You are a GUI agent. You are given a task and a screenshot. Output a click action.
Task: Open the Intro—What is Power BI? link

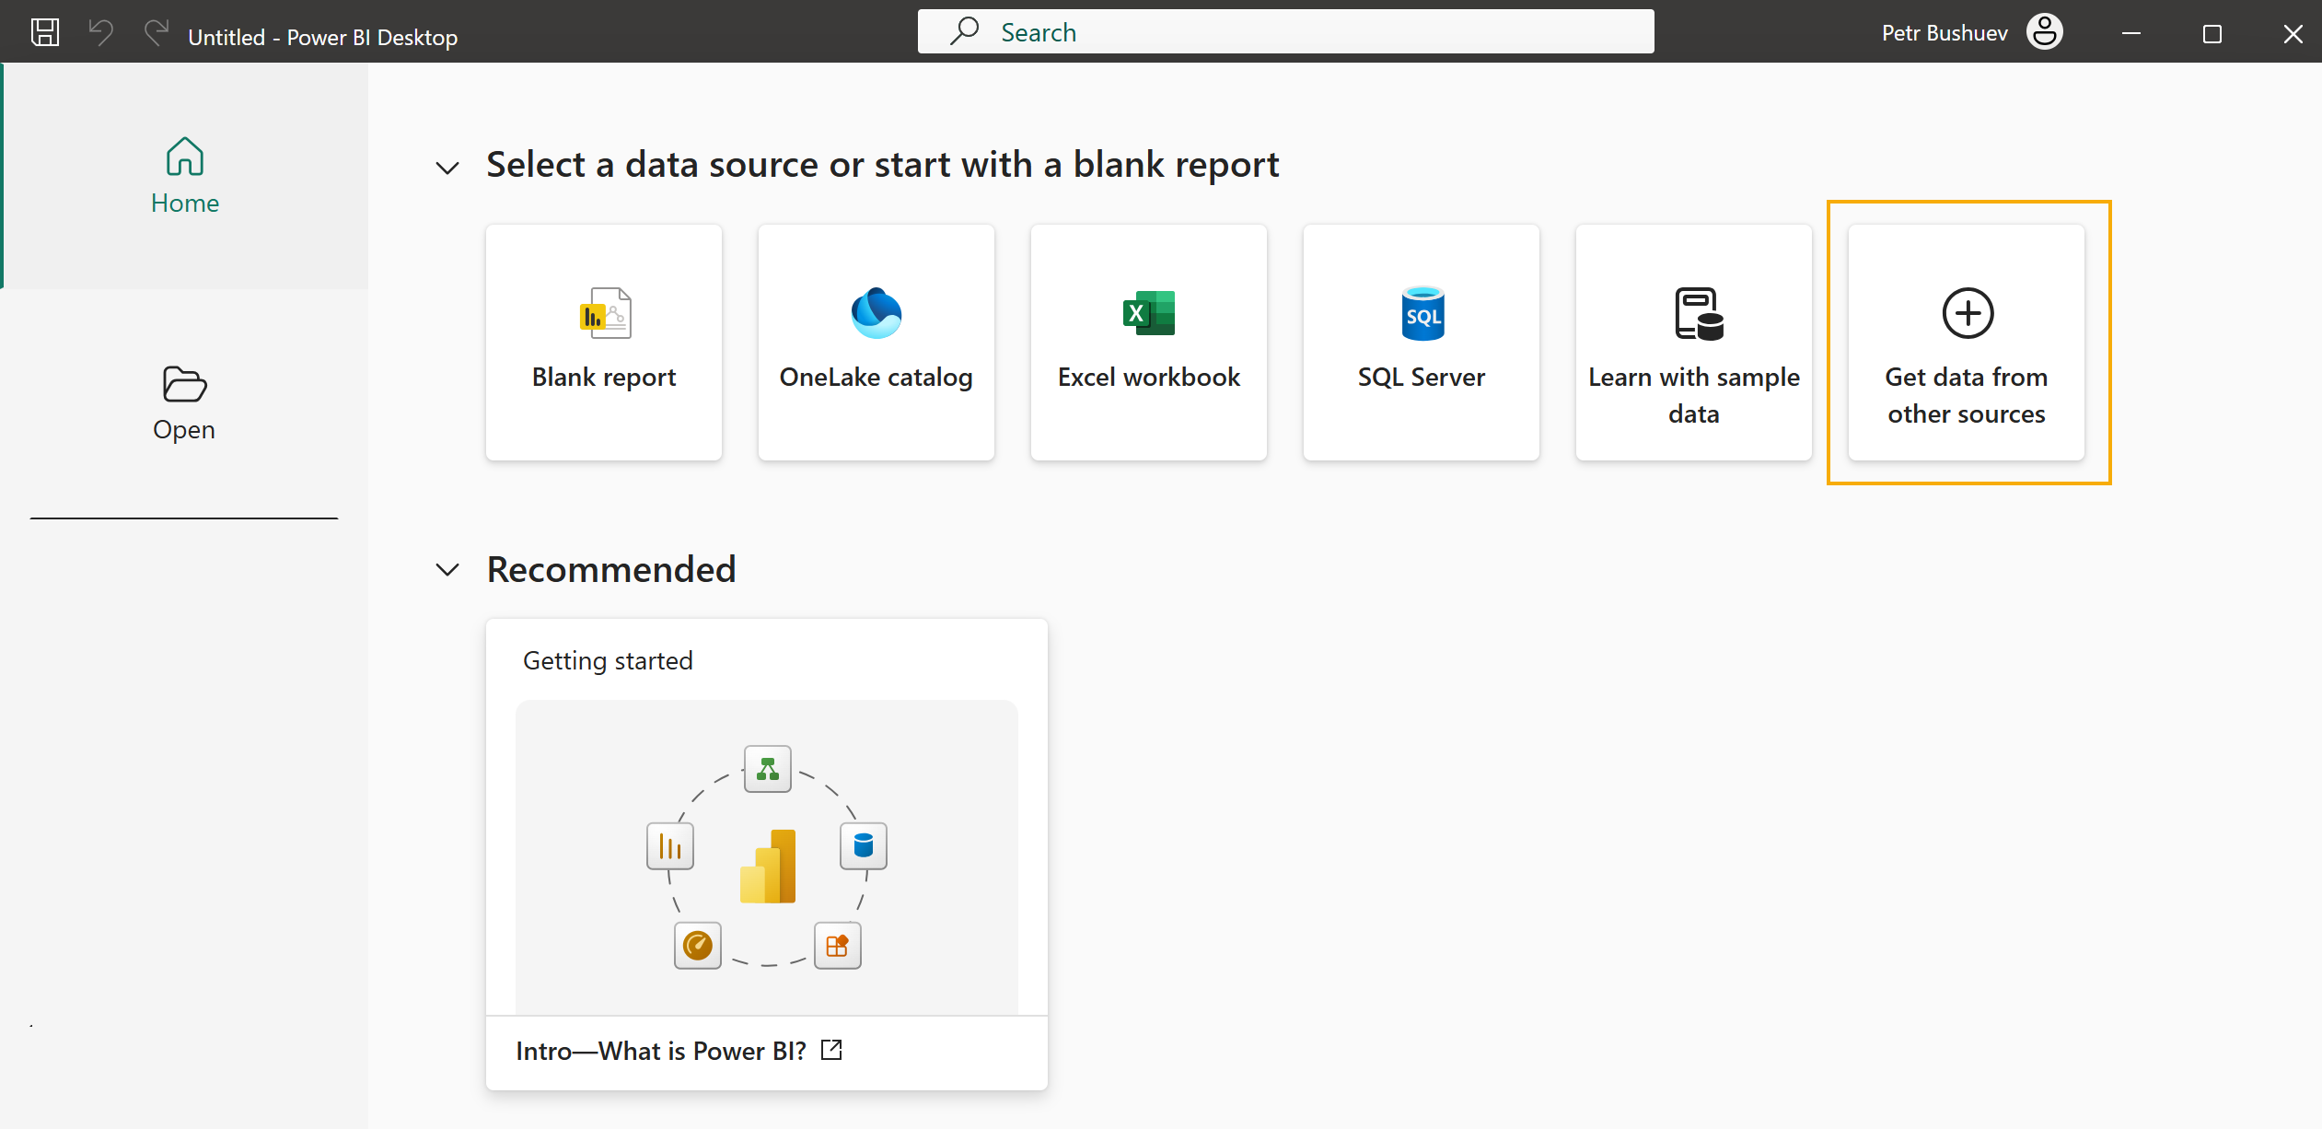click(661, 1051)
